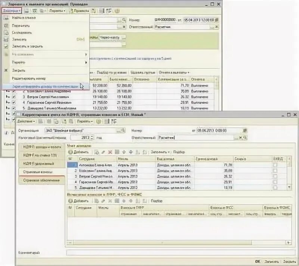
Task: Click the pencil edit icon in the upper grid toolbar
Action: tap(103, 152)
